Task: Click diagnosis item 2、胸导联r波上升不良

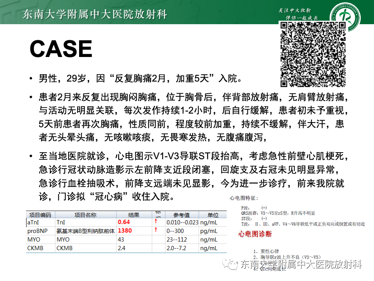Action: (x=287, y=257)
